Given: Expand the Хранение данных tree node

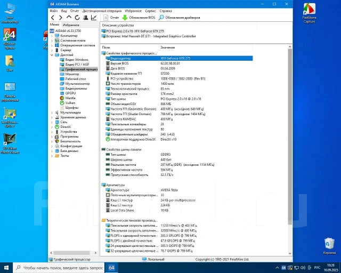Looking at the screenshot, I should click(52, 117).
